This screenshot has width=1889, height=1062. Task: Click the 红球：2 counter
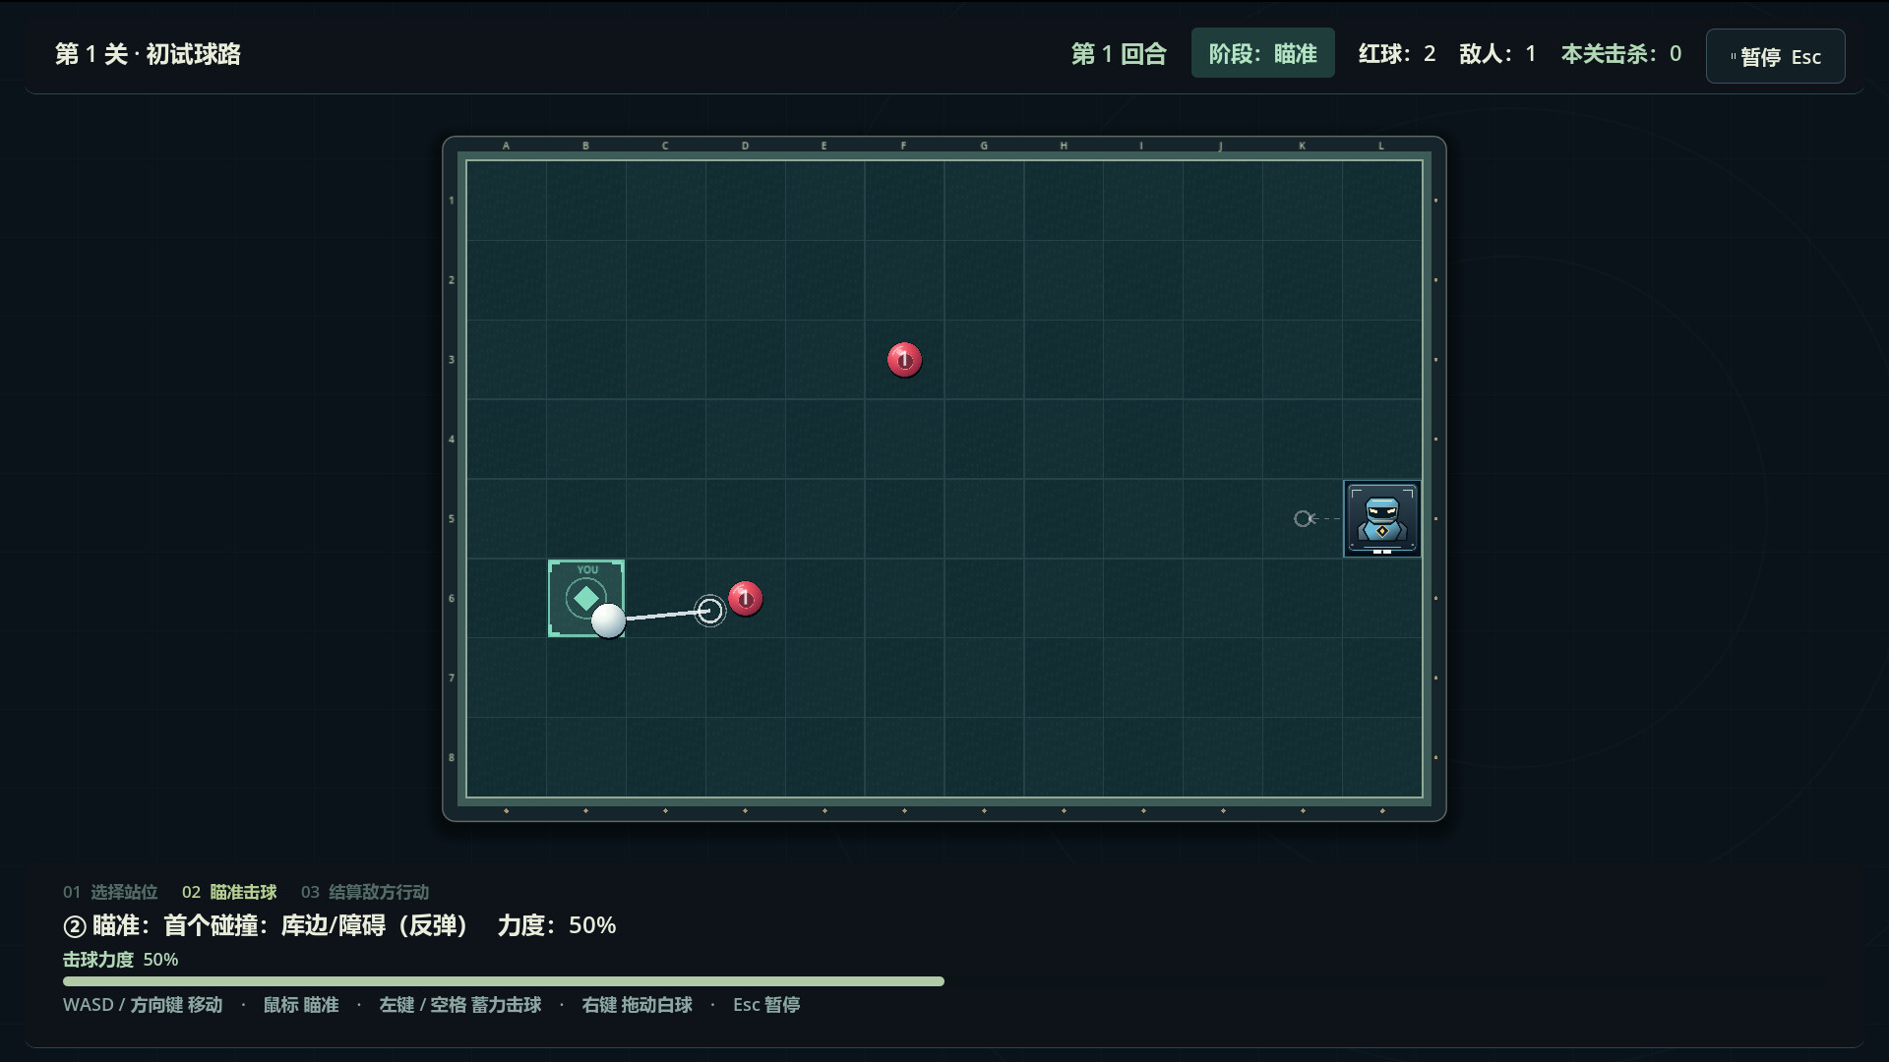click(x=1397, y=54)
